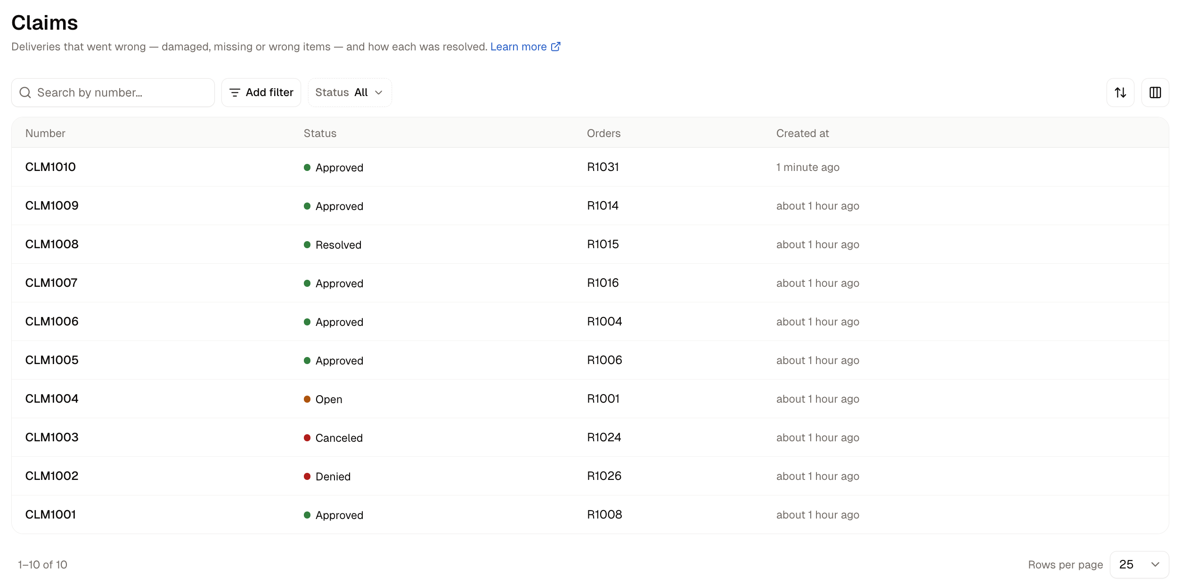This screenshot has width=1190, height=584.
Task: Click the 1–10 of 10 pagination text
Action: click(x=42, y=565)
